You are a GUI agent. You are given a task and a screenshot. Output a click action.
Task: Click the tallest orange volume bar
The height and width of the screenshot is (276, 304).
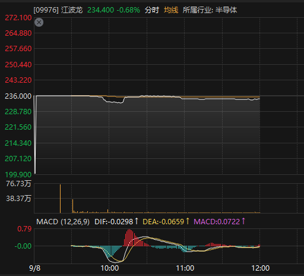pyautogui.click(x=61, y=199)
